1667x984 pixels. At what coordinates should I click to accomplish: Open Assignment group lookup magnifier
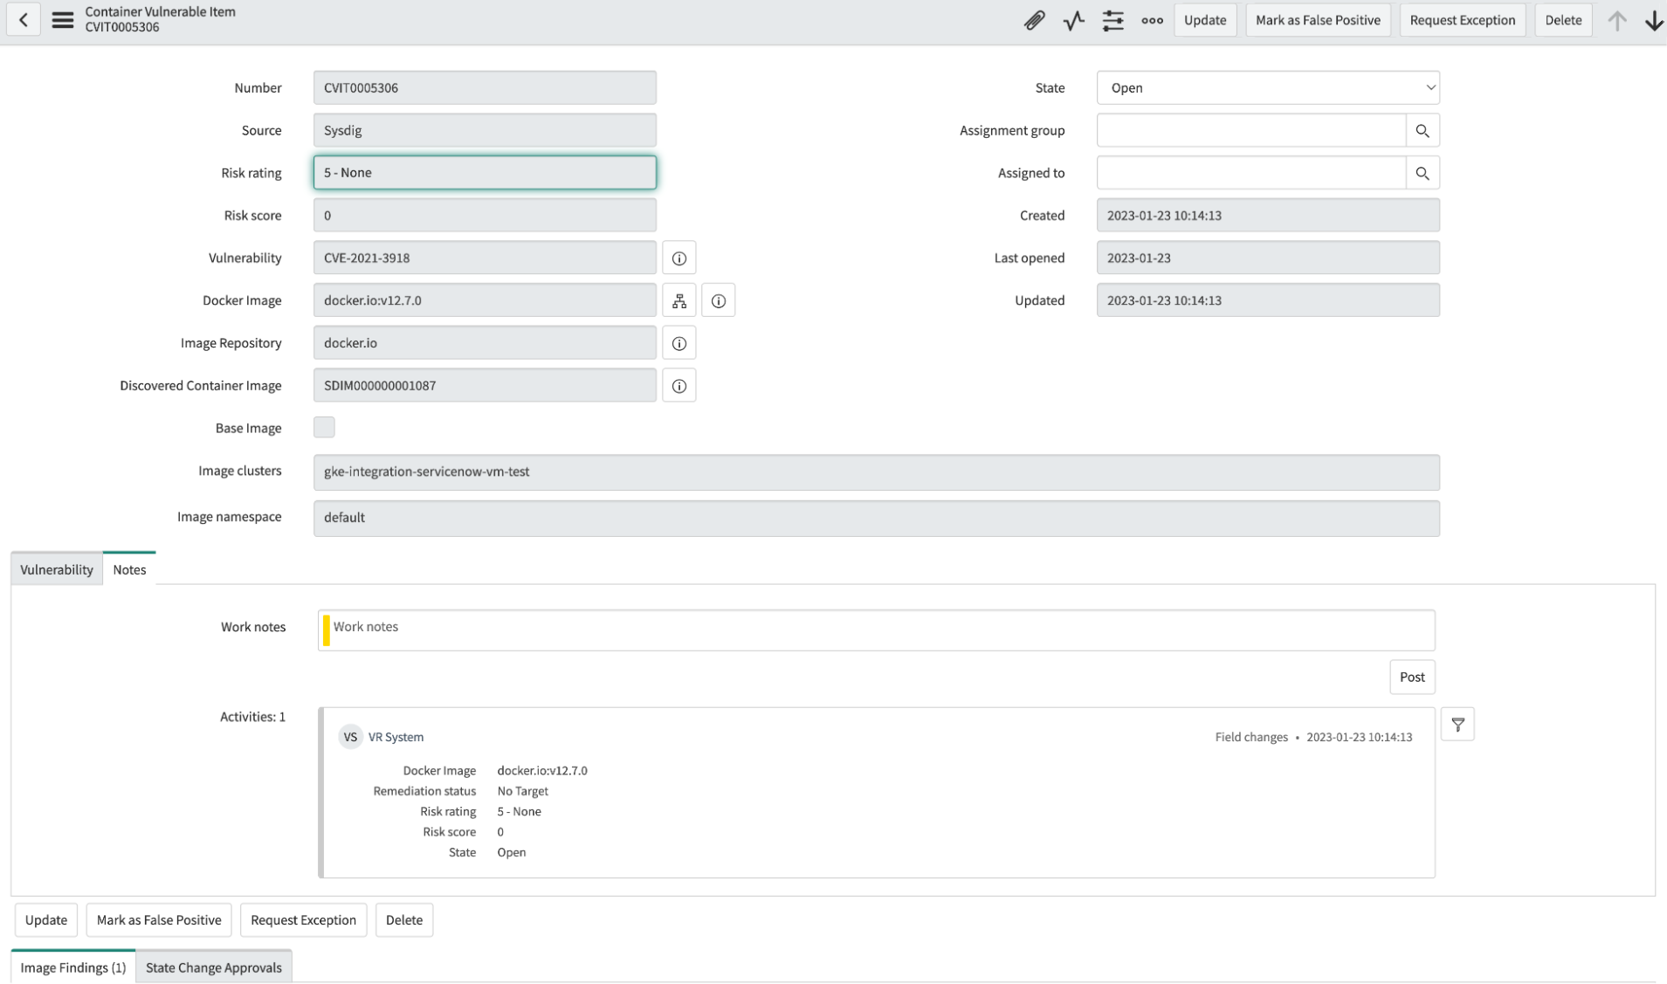coord(1422,129)
